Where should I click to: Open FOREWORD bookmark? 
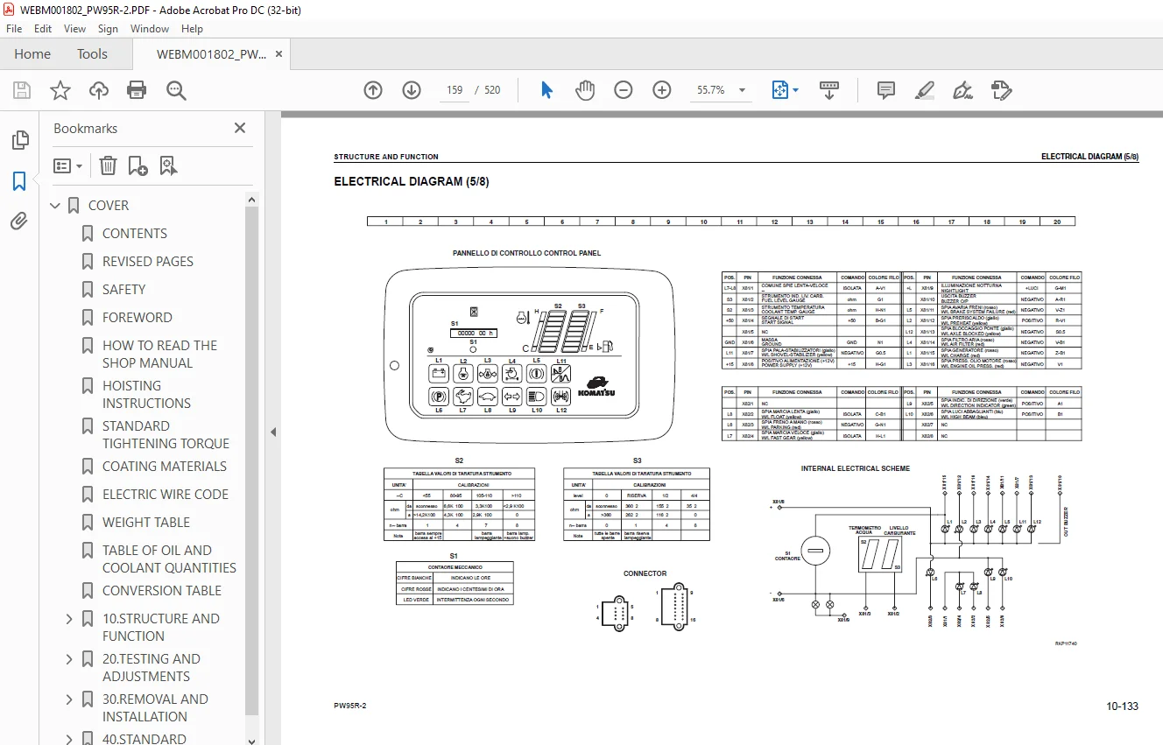[x=137, y=318]
